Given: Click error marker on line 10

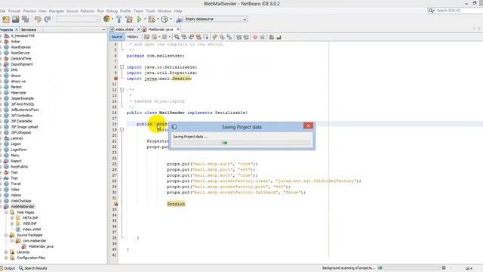Looking at the screenshot, I should coord(115,79).
